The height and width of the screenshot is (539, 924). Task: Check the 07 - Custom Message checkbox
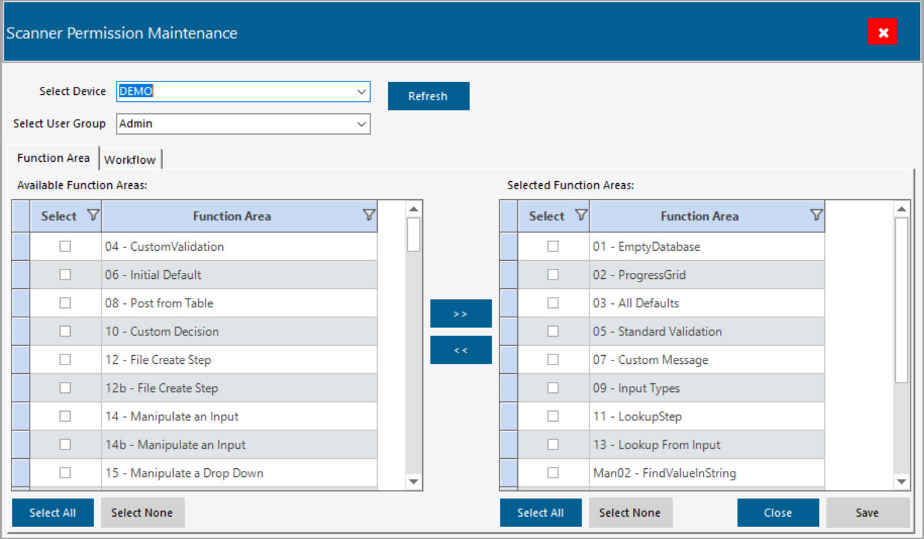553,360
